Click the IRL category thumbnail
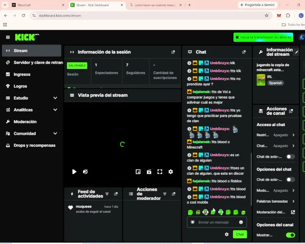The height and width of the screenshot is (244, 305). coord(261,80)
